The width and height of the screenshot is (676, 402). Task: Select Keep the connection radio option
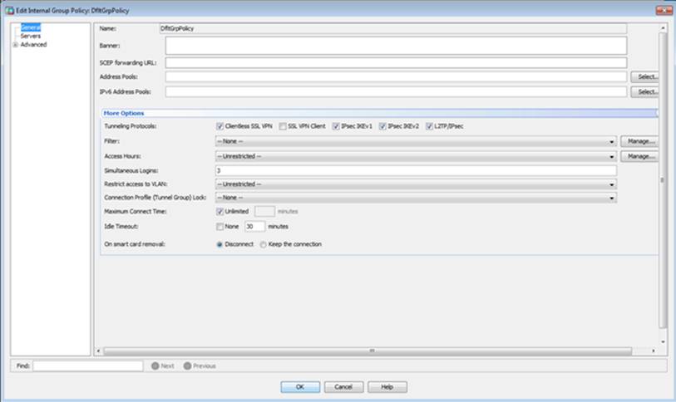264,244
